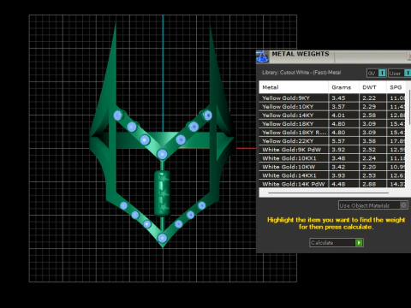Image resolution: width=411 pixels, height=308 pixels.
Task: Click the 3.45 grams cell
Action: pyautogui.click(x=343, y=98)
